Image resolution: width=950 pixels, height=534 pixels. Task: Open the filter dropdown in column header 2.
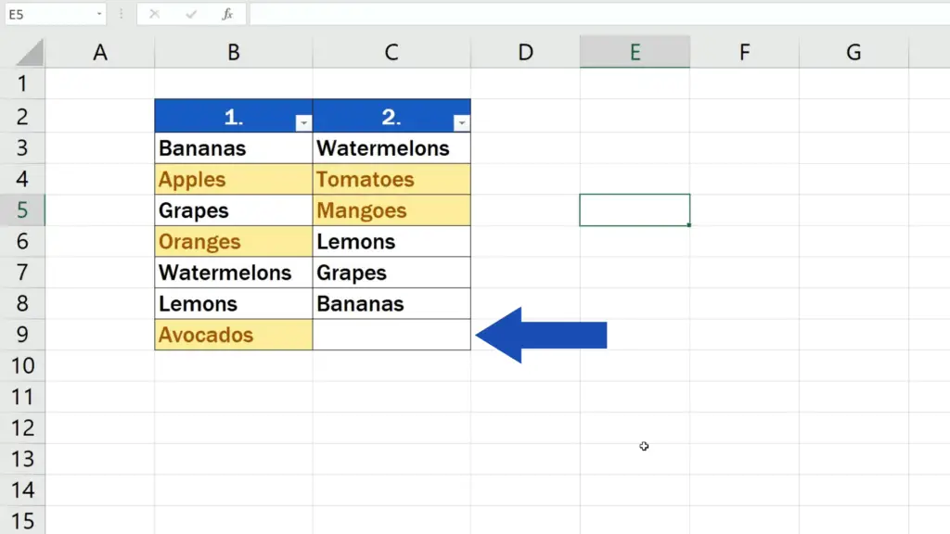point(460,123)
